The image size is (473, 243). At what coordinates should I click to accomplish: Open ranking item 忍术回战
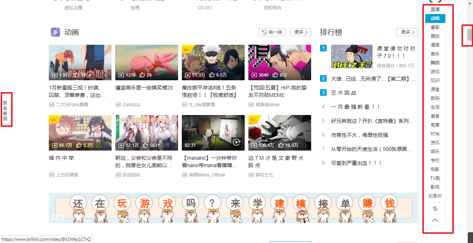coord(344,93)
